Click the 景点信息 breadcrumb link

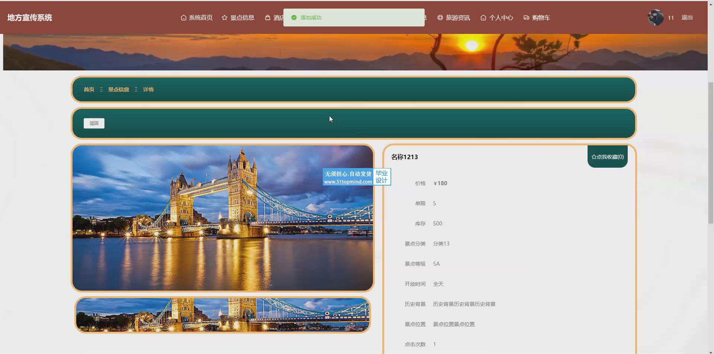click(x=119, y=89)
